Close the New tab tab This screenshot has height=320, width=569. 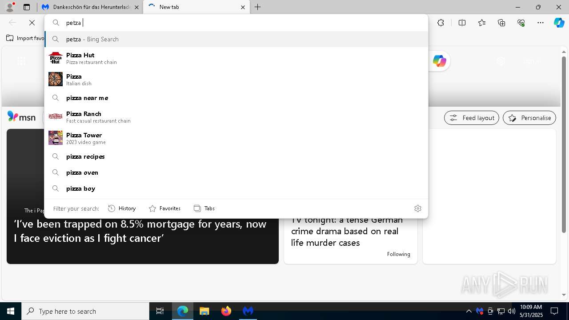click(x=243, y=7)
